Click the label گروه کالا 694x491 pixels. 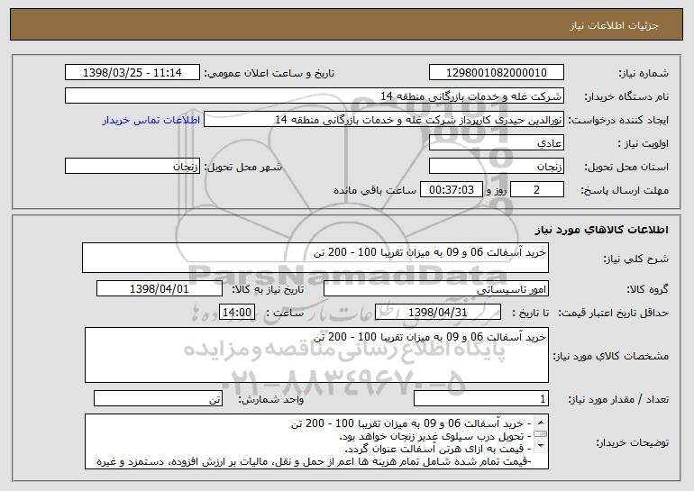(x=647, y=289)
